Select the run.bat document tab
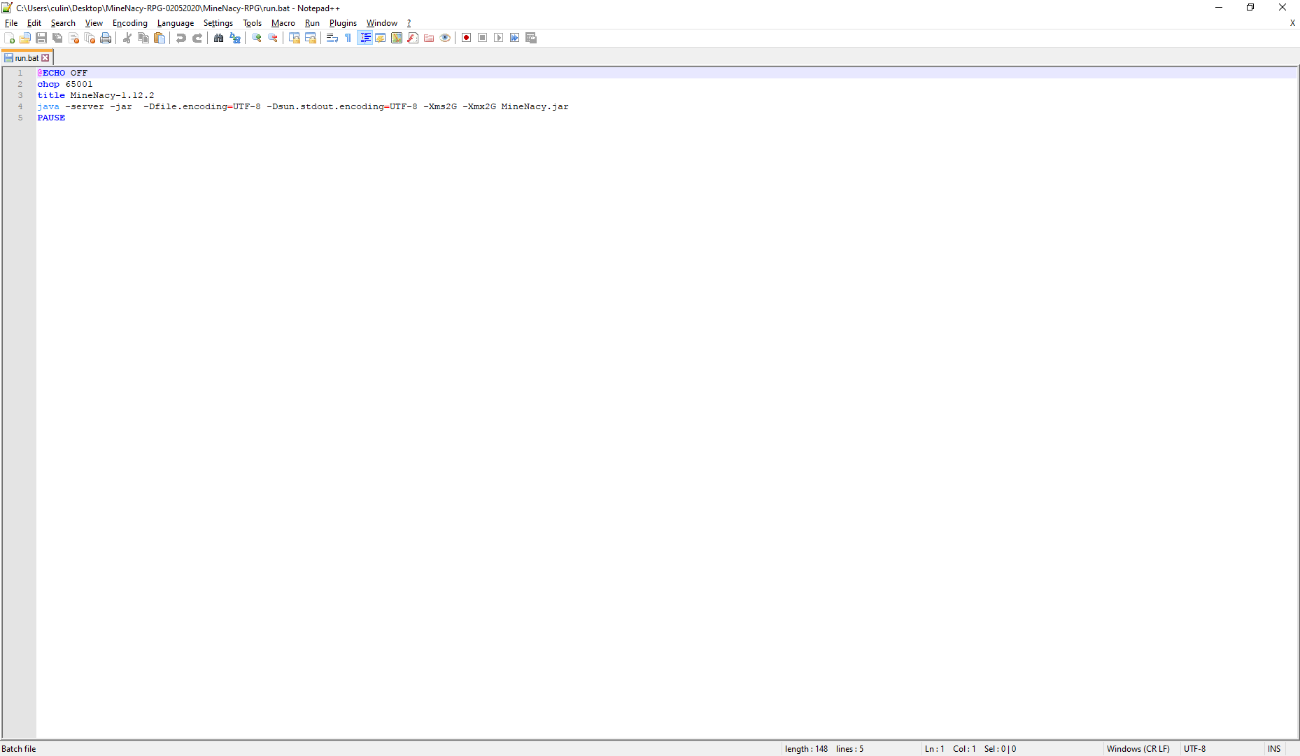Viewport: 1300px width, 756px height. (x=27, y=58)
